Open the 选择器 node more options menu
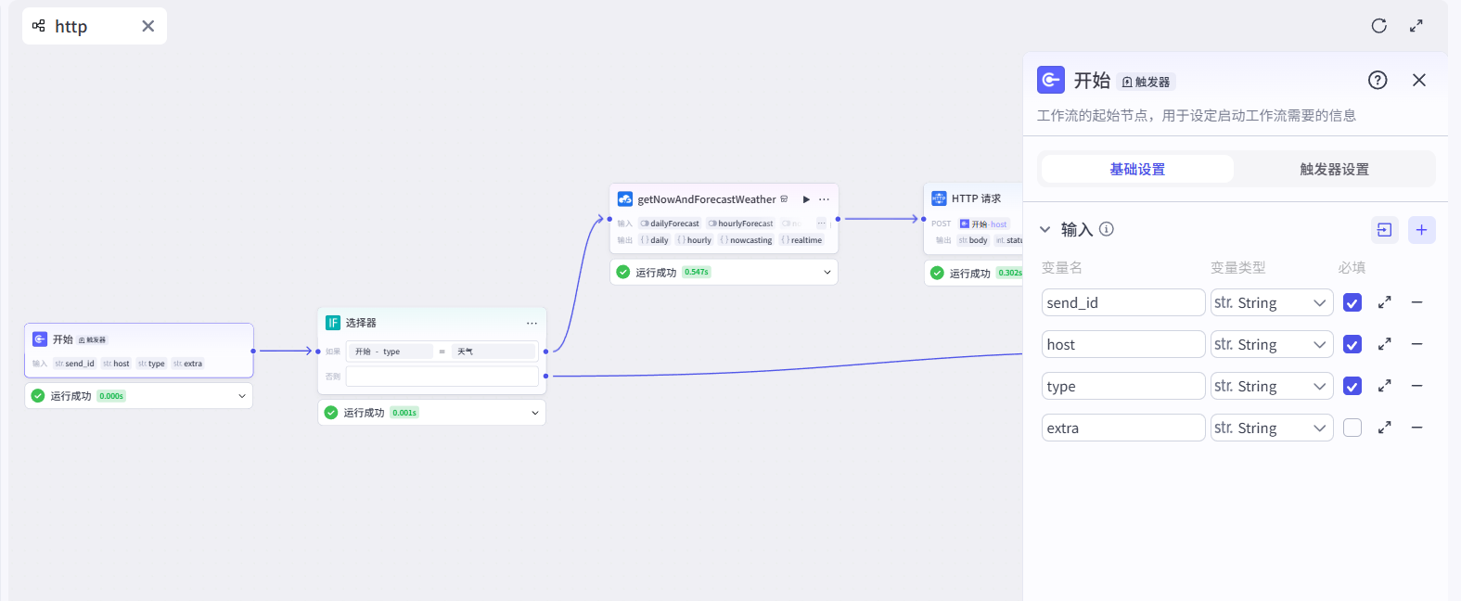The height and width of the screenshot is (601, 1461). pyautogui.click(x=532, y=323)
